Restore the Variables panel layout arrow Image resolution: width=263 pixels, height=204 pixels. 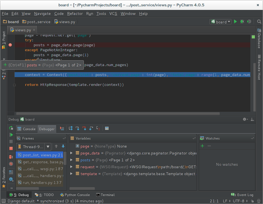(x=194, y=138)
